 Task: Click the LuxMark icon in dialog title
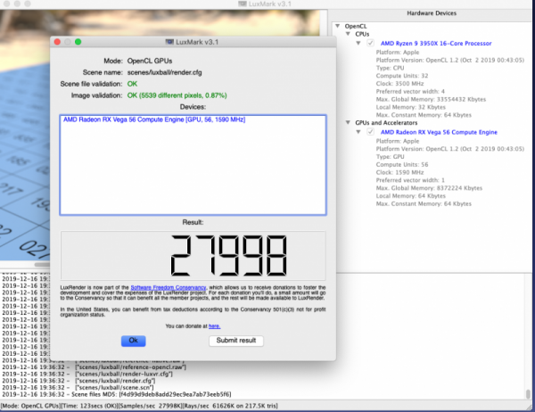point(169,42)
